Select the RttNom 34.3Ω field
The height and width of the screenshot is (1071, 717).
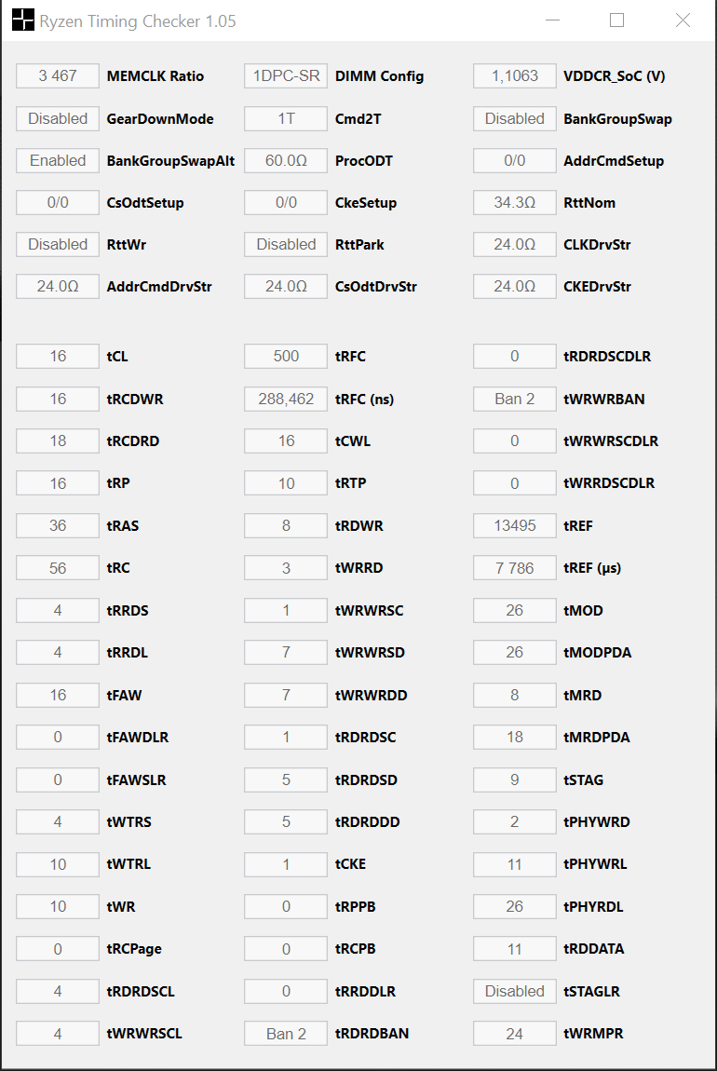click(x=515, y=202)
